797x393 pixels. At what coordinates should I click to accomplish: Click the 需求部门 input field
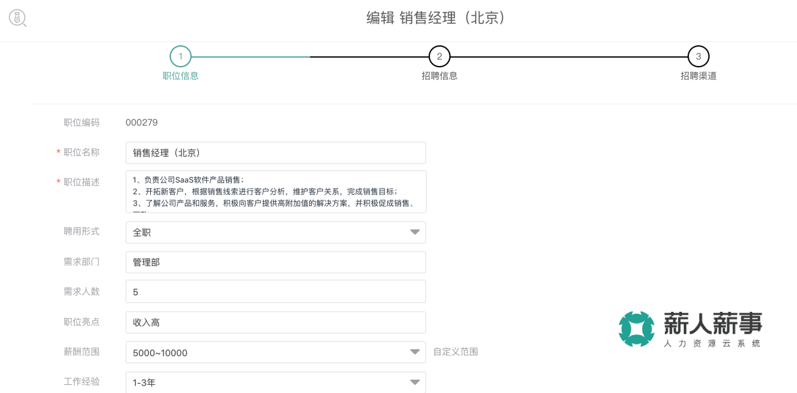coord(275,262)
